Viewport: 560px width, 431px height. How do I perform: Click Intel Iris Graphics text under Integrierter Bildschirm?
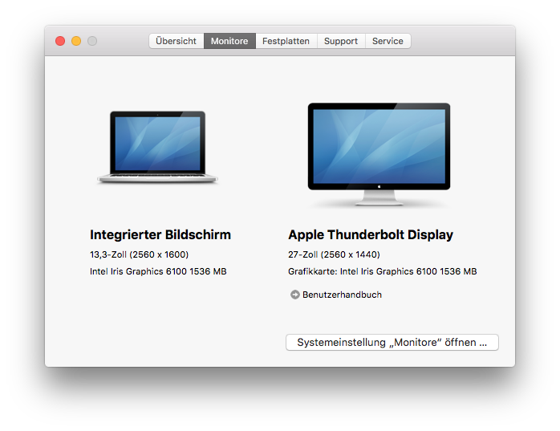point(158,271)
